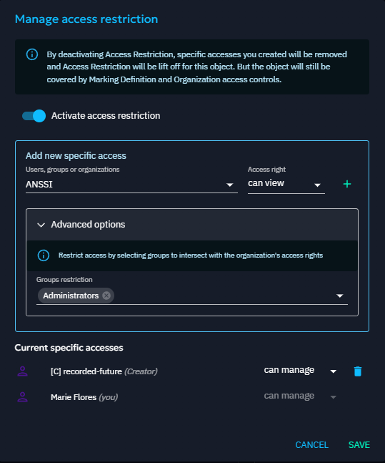Open the Access right can view dropdown
This screenshot has width=385, height=463.
(x=286, y=184)
